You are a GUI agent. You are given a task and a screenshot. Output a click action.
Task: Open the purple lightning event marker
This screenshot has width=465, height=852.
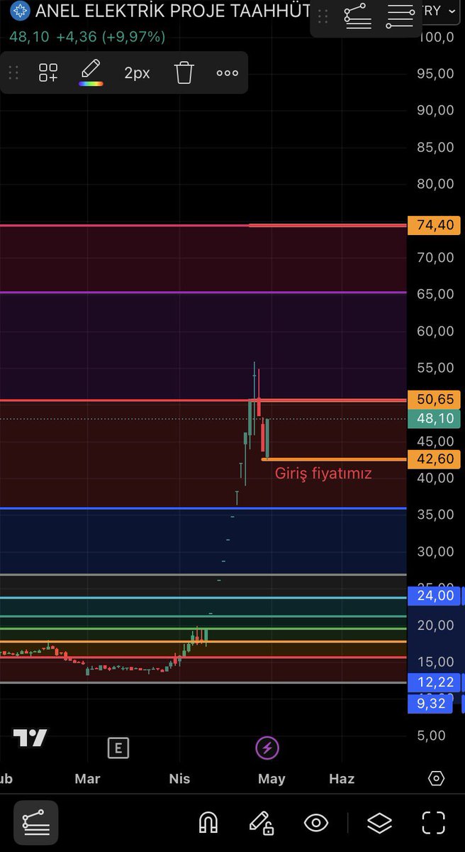click(x=267, y=748)
